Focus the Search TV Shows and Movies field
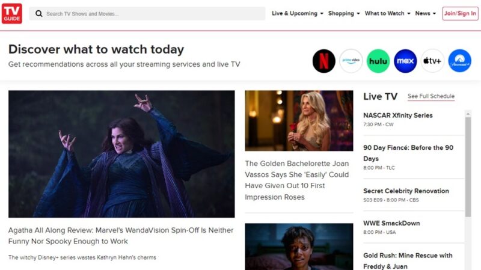 click(x=147, y=13)
